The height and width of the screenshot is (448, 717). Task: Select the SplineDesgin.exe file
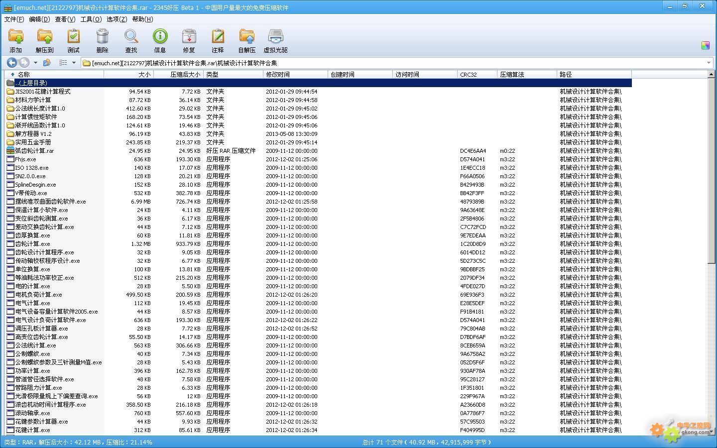tap(35, 185)
